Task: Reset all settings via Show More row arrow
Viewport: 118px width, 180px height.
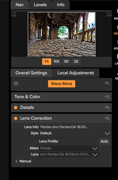Action: pyautogui.click(x=107, y=83)
